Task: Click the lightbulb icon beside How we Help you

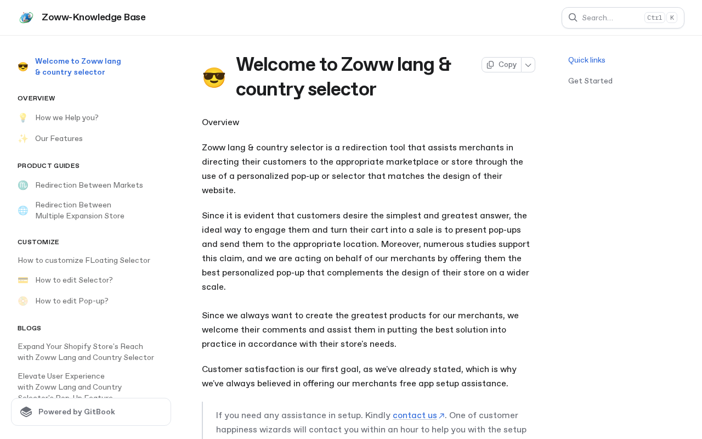Action: click(23, 118)
